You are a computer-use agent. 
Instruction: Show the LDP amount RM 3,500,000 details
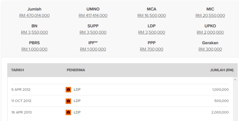point(152,32)
